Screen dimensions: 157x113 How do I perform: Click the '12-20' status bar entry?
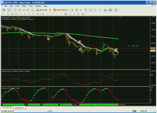[x=49, y=111]
